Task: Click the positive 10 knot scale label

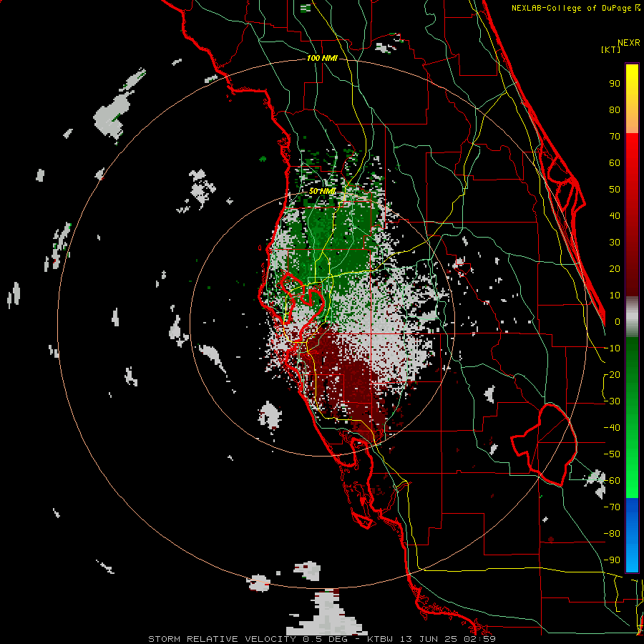Action: coord(615,296)
